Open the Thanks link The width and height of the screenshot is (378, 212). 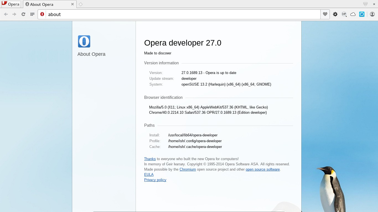150,159
